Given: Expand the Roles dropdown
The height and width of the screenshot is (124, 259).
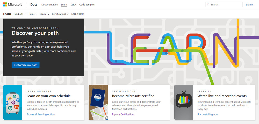Looking at the screenshot, I should tap(33, 14).
